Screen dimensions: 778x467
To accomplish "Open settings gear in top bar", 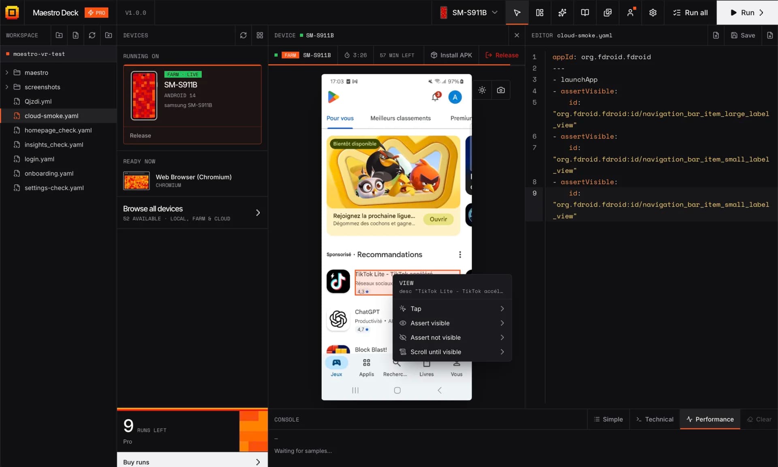I will pyautogui.click(x=653, y=13).
